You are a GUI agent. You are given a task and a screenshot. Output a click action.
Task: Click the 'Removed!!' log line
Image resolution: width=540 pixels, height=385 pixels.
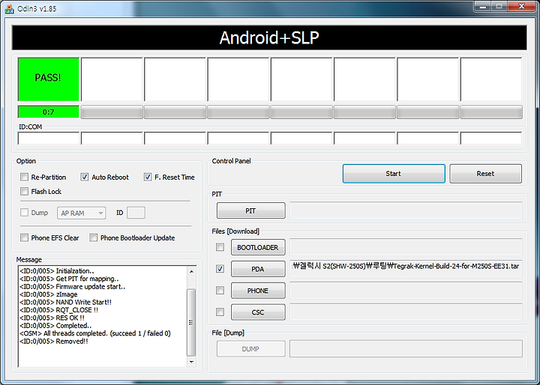[54, 342]
